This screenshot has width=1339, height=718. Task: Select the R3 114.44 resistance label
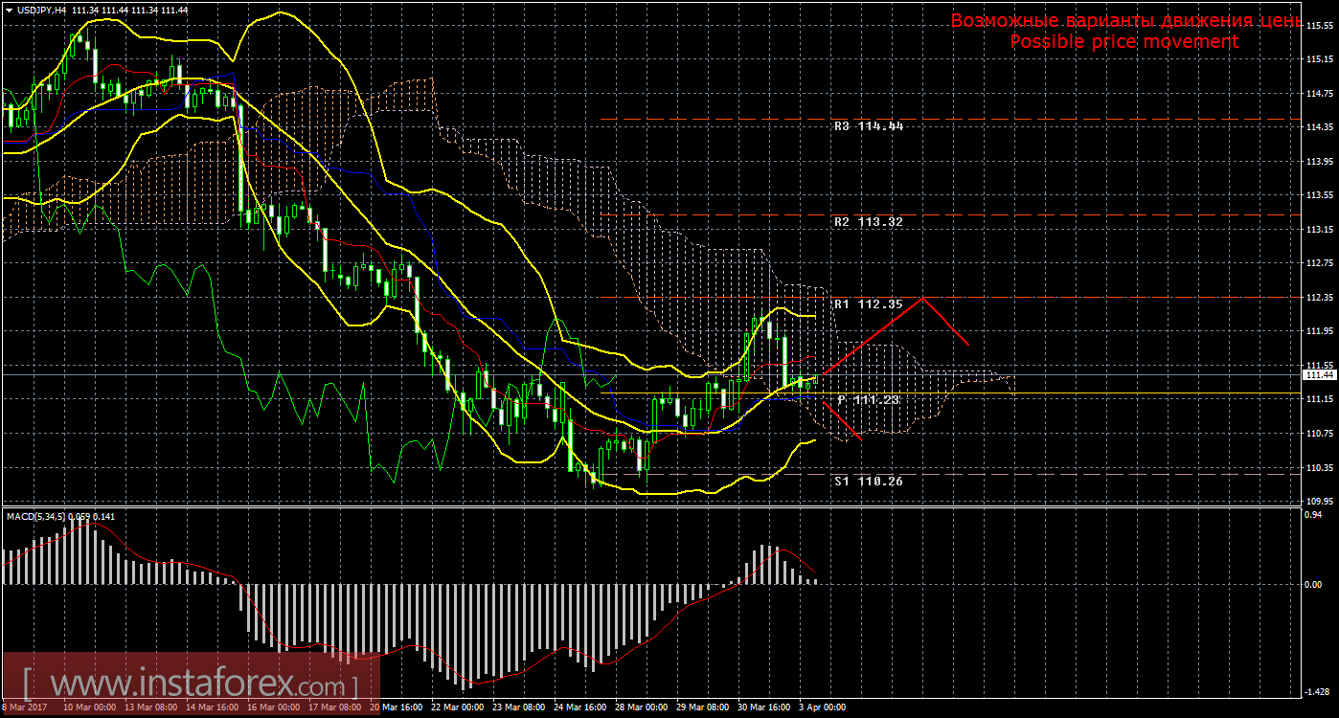(x=868, y=125)
